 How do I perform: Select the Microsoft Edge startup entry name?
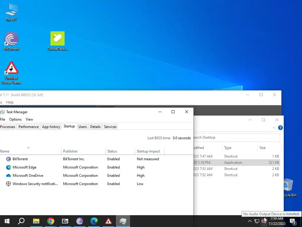[x=24, y=167]
